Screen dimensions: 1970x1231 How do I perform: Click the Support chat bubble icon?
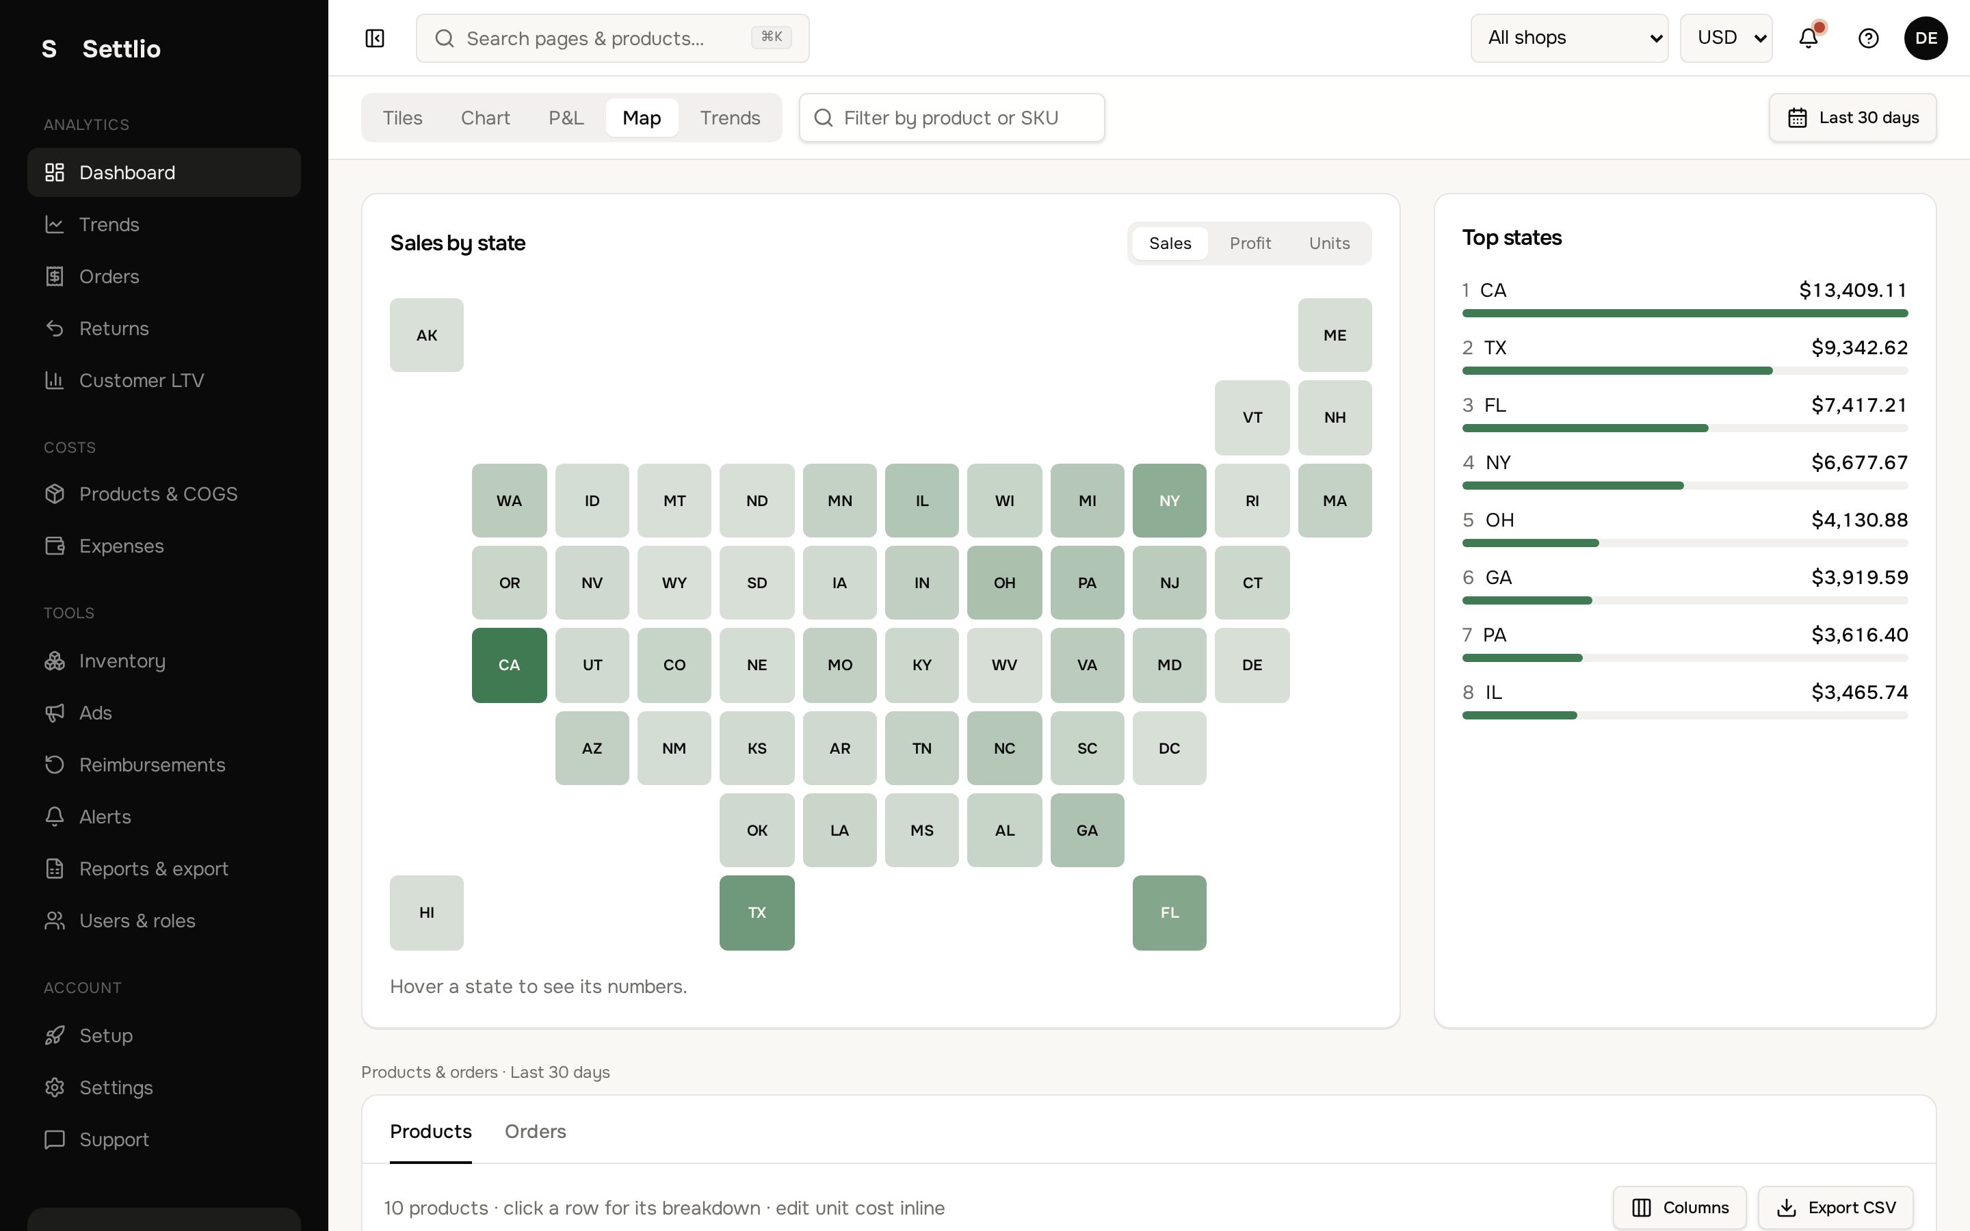(x=55, y=1140)
